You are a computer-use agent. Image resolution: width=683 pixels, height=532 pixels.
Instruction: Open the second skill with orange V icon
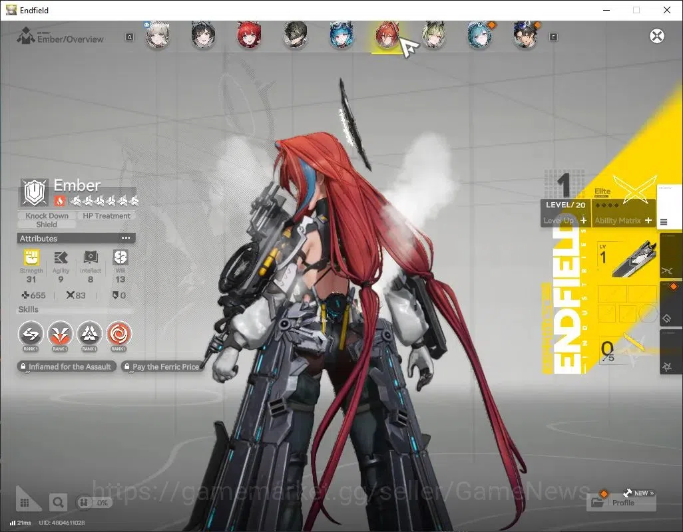[60, 334]
